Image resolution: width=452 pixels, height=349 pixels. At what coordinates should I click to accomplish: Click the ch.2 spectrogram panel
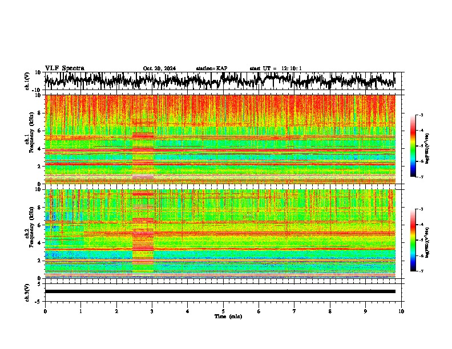(x=220, y=234)
